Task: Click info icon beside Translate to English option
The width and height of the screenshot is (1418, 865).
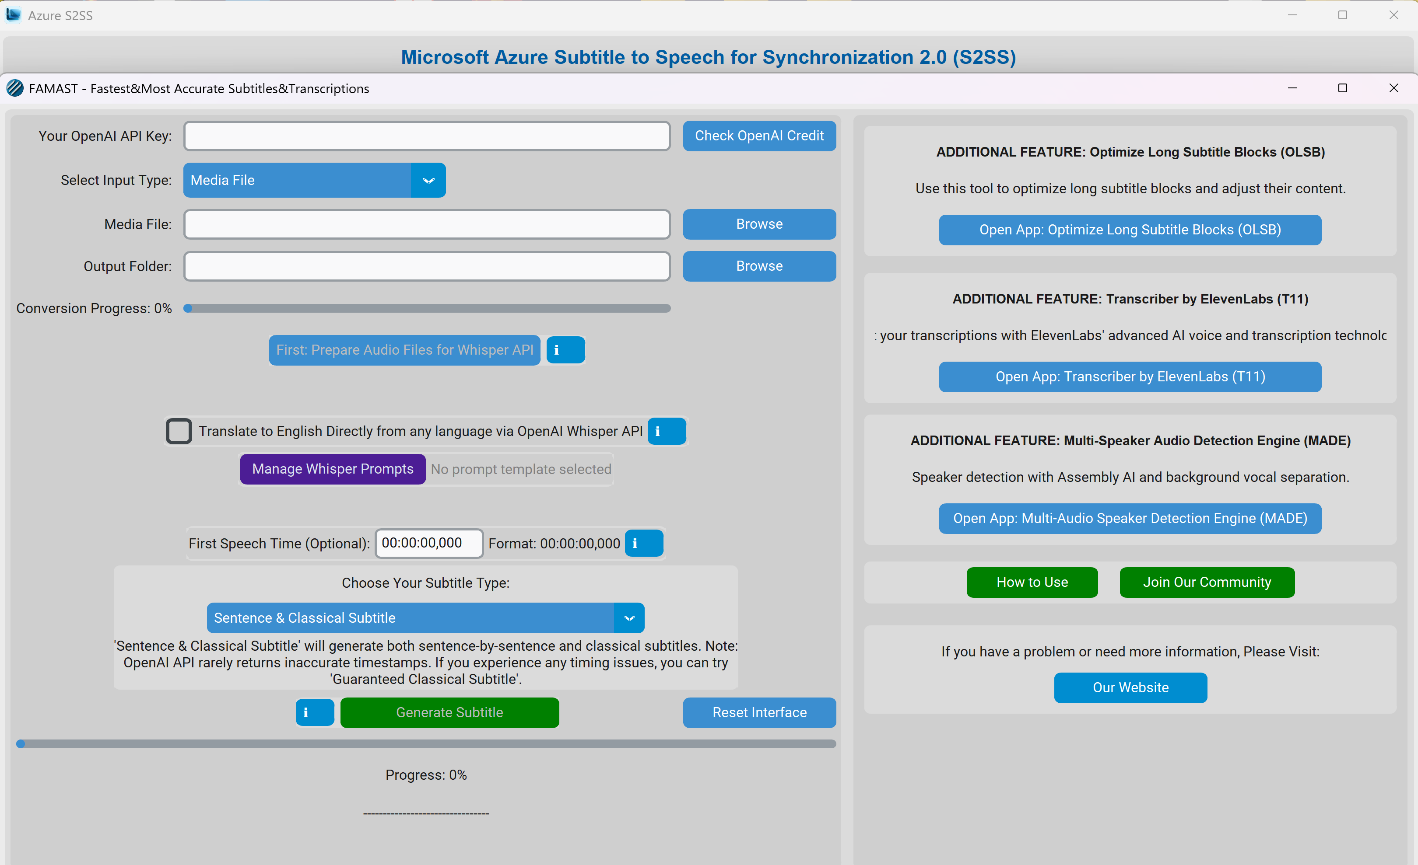Action: click(667, 431)
